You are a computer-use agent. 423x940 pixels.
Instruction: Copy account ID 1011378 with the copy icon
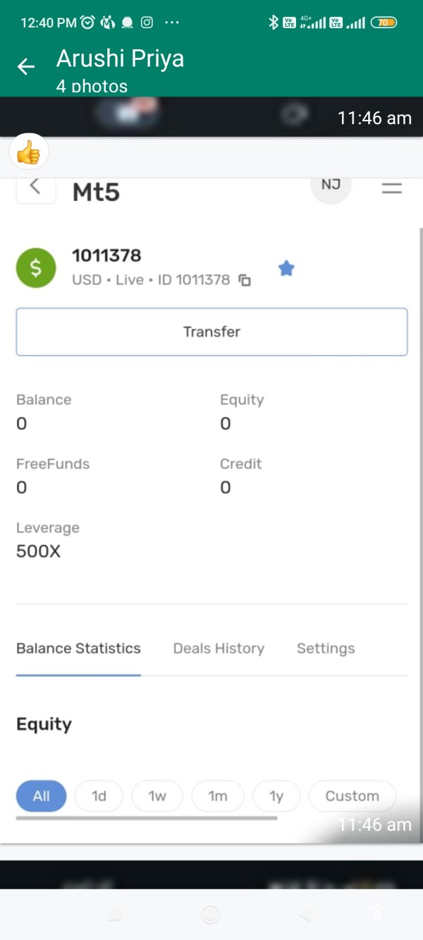click(245, 280)
